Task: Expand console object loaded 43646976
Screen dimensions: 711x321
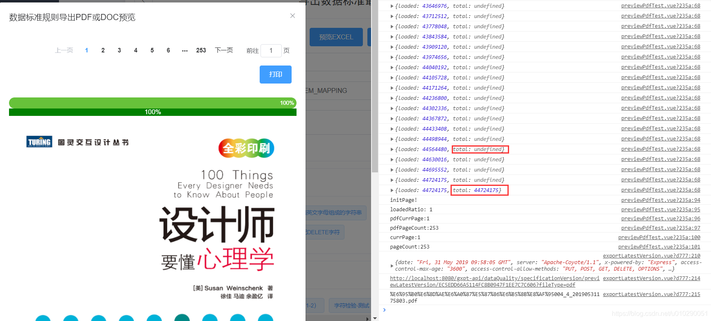Action: (x=392, y=6)
